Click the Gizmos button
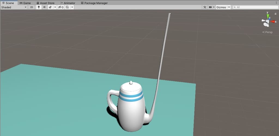 221,7
